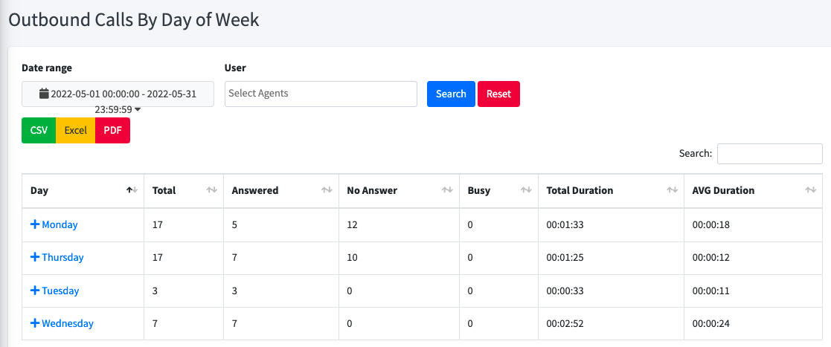Focus the table Search input field

click(x=769, y=153)
